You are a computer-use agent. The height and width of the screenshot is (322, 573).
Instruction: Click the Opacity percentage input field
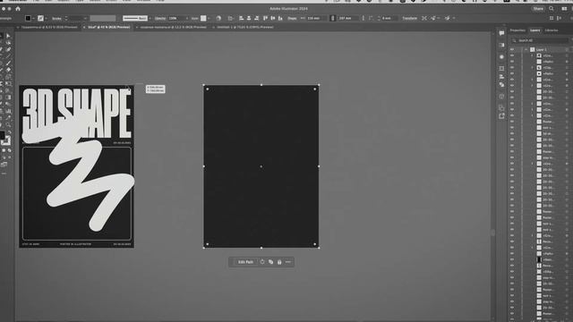pyautogui.click(x=175, y=18)
